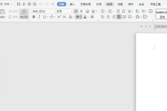This screenshot has width=167, height=111.
Task: Select the 审阅 tab
Action: point(109,4)
